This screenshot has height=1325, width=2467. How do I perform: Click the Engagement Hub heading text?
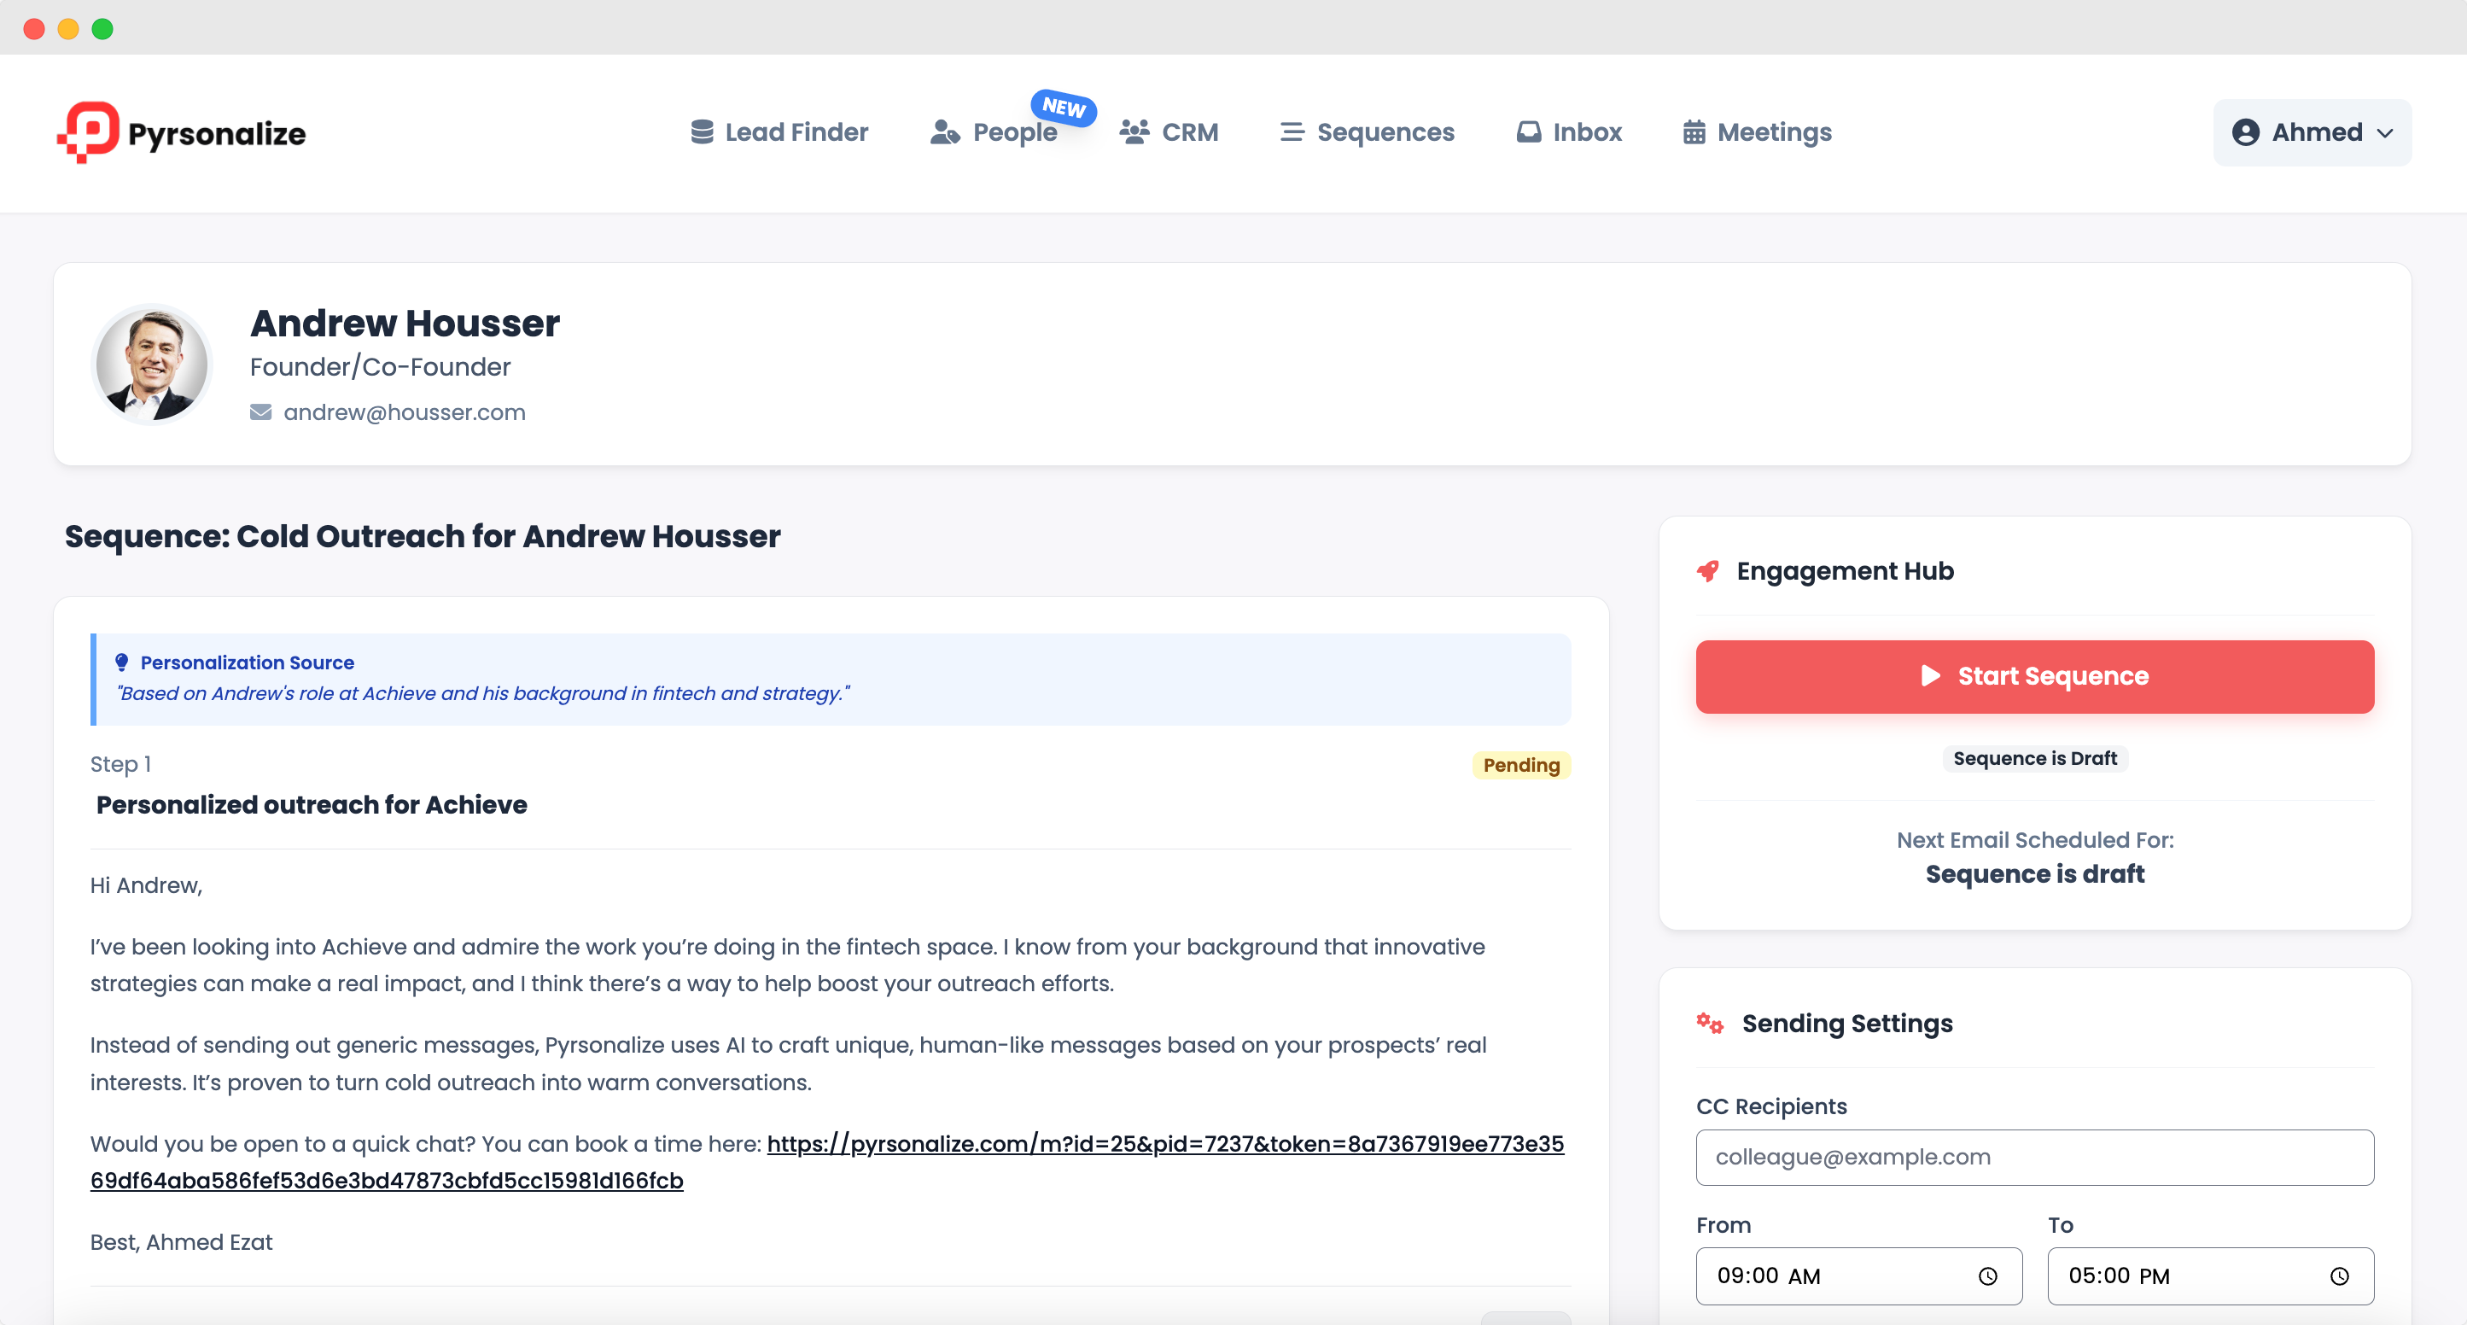click(1846, 571)
